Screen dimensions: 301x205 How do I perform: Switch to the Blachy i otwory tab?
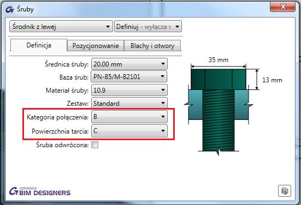(x=152, y=46)
